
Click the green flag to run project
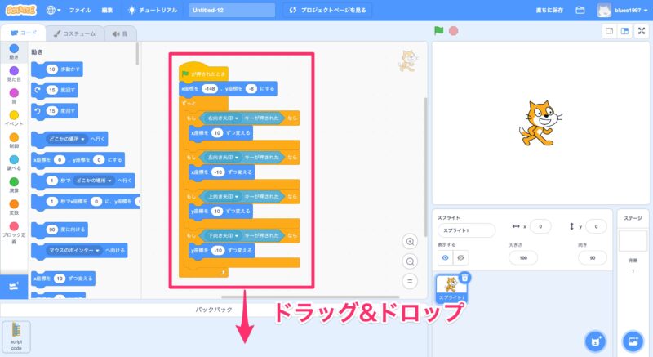439,31
